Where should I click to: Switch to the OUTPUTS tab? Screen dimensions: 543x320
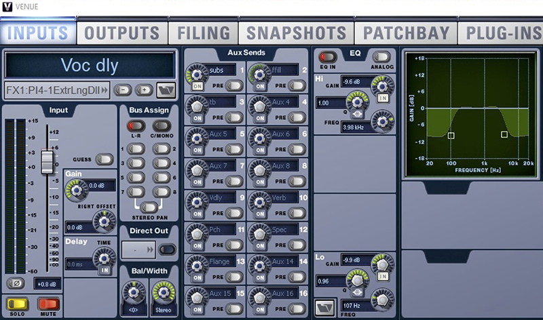click(122, 33)
